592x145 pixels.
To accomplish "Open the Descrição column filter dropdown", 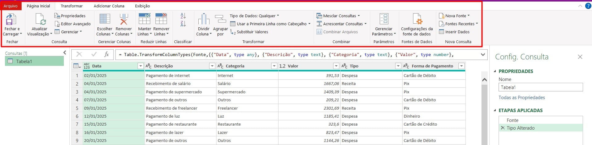I will point(212,66).
